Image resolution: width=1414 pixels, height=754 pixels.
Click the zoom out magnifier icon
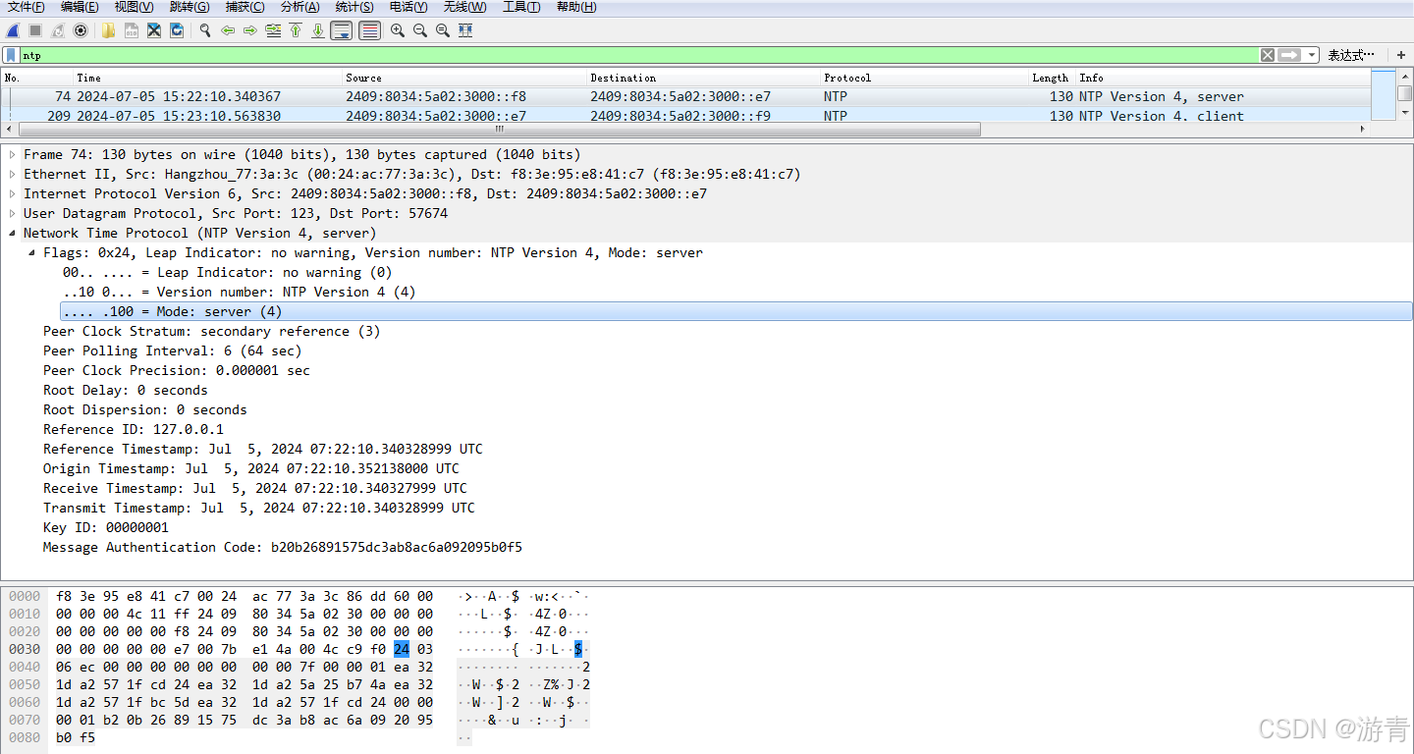pos(420,30)
